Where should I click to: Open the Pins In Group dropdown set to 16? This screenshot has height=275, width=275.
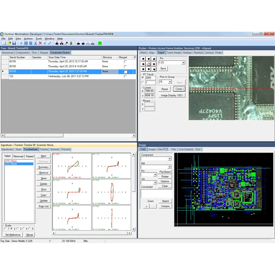[x=170, y=82]
